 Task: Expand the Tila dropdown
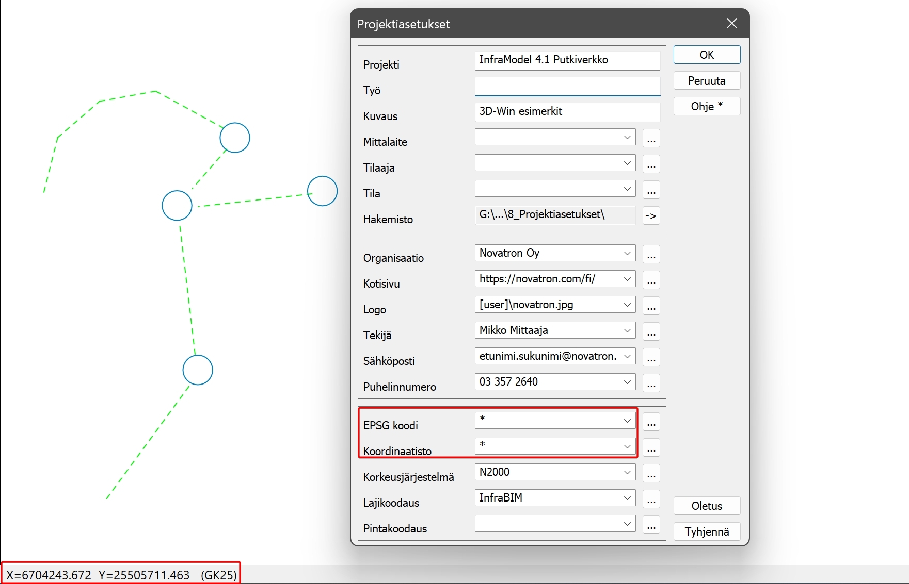627,189
